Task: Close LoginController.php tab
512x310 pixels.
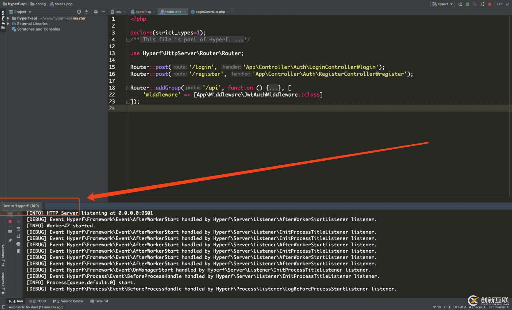Action: click(x=228, y=12)
